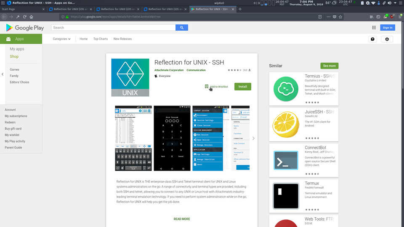This screenshot has width=404, height=227.
Task: Open My Play activity in sidebar
Action: (x=15, y=141)
